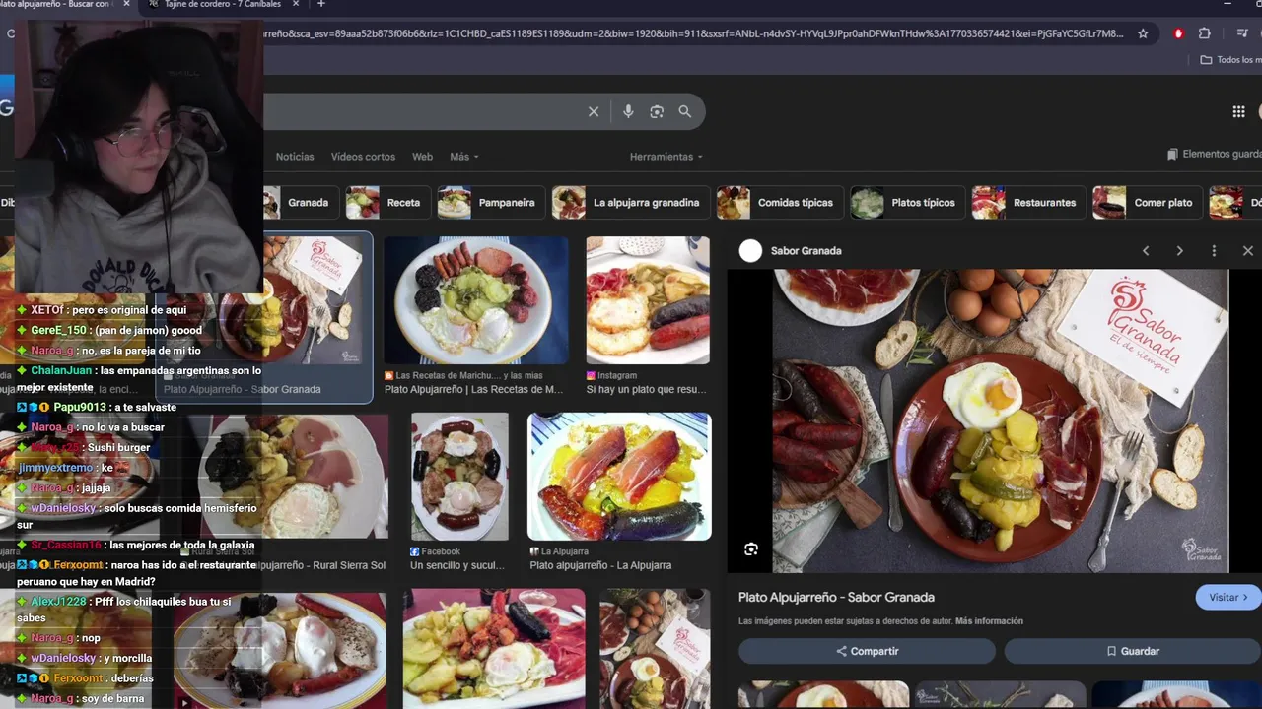Image resolution: width=1262 pixels, height=709 pixels.
Task: Expand the Más dropdown
Action: pos(463,157)
